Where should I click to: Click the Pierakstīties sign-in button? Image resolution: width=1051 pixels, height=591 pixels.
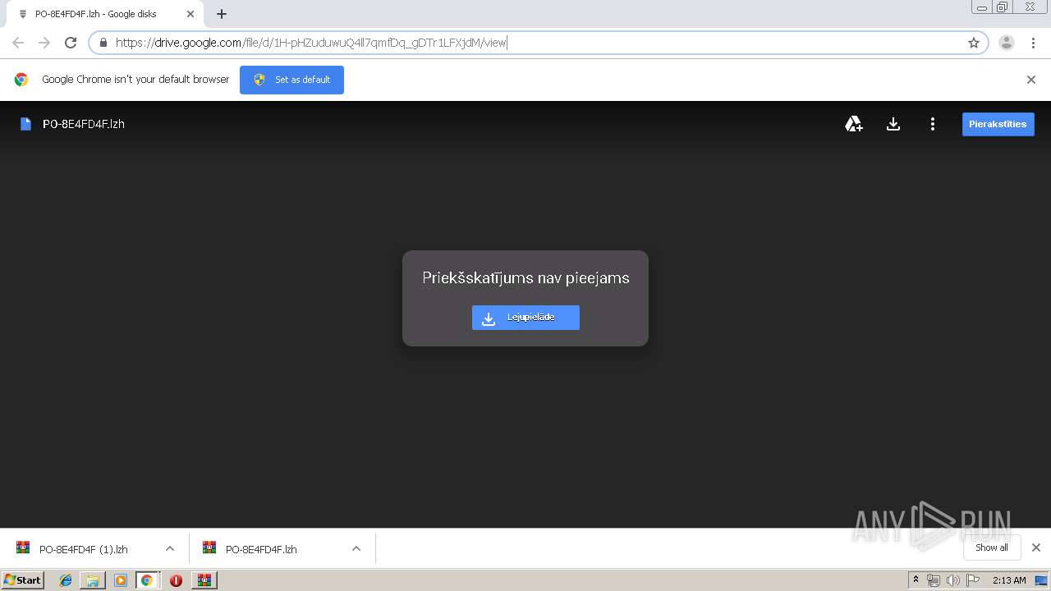click(998, 124)
